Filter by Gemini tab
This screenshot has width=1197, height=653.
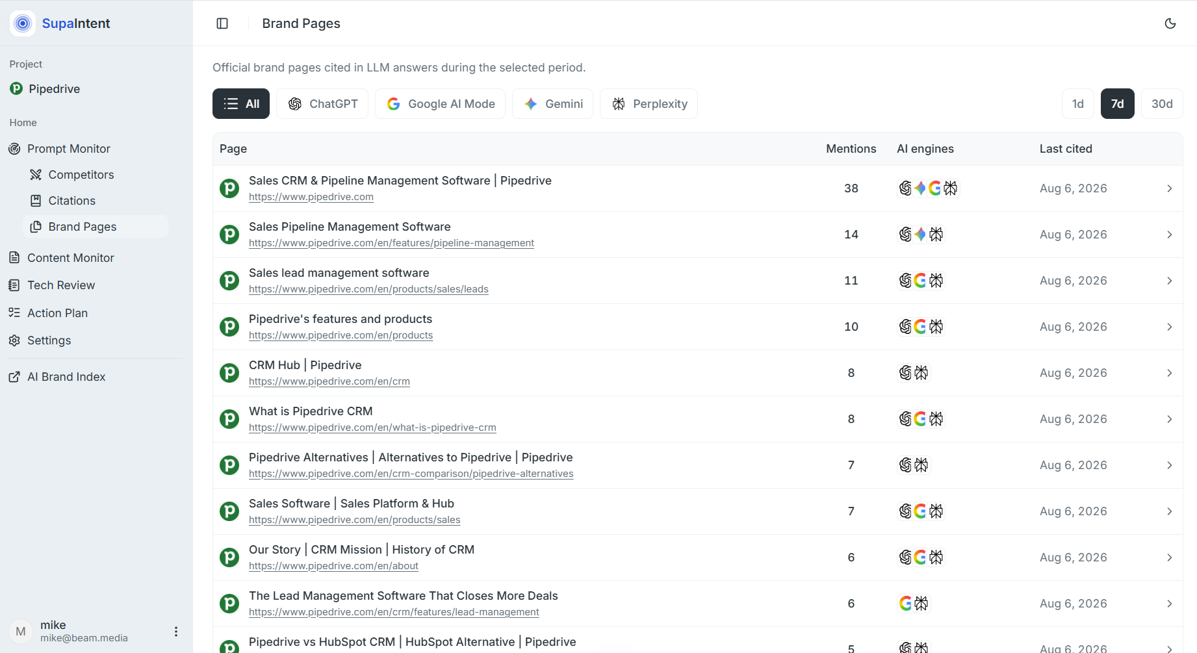tap(553, 104)
